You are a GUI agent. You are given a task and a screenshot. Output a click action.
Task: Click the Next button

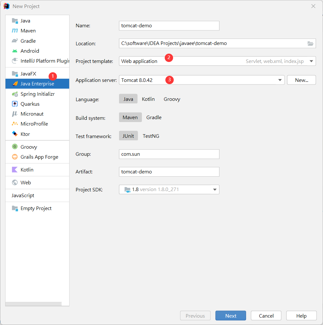231,316
